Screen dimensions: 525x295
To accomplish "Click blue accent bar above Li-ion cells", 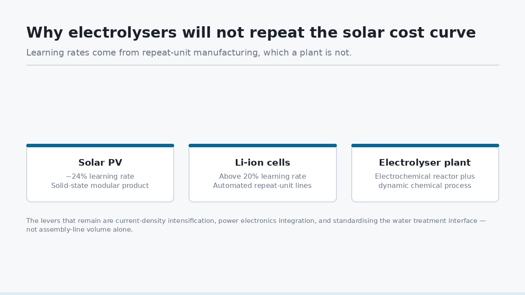I will (x=262, y=146).
